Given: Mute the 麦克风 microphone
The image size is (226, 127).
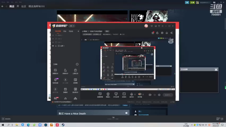Looking at the screenshot, I should coord(131,95).
